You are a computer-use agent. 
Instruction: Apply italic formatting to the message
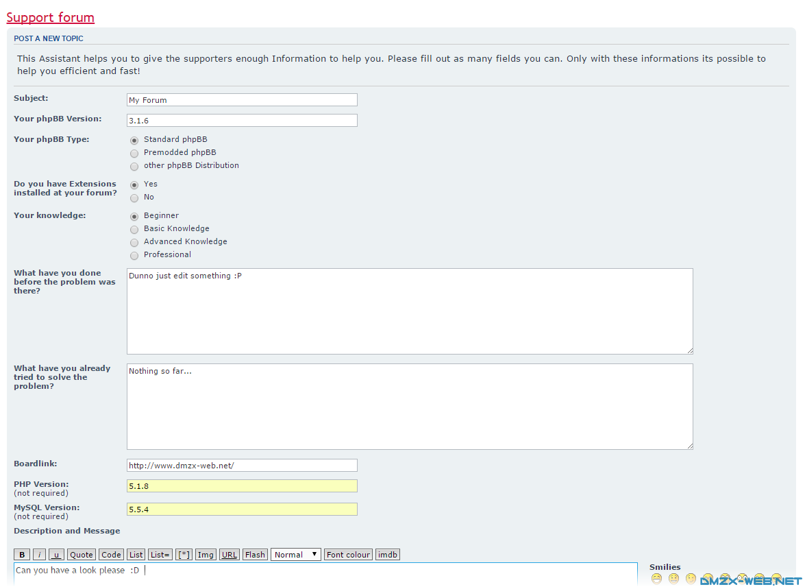tap(38, 554)
